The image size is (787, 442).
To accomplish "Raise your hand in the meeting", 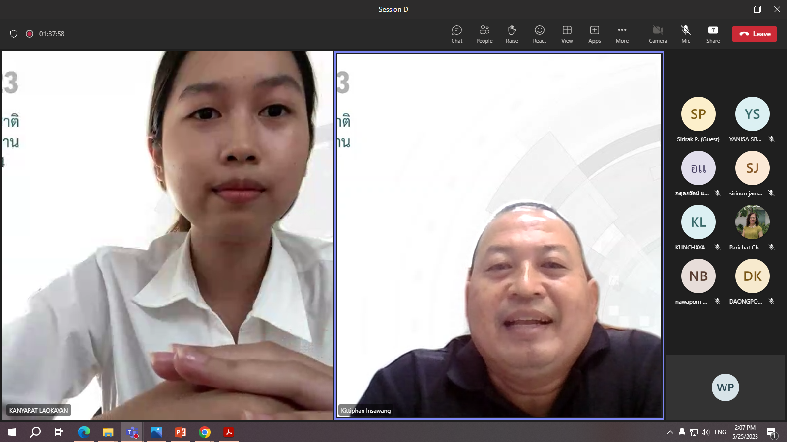I will coord(512,34).
